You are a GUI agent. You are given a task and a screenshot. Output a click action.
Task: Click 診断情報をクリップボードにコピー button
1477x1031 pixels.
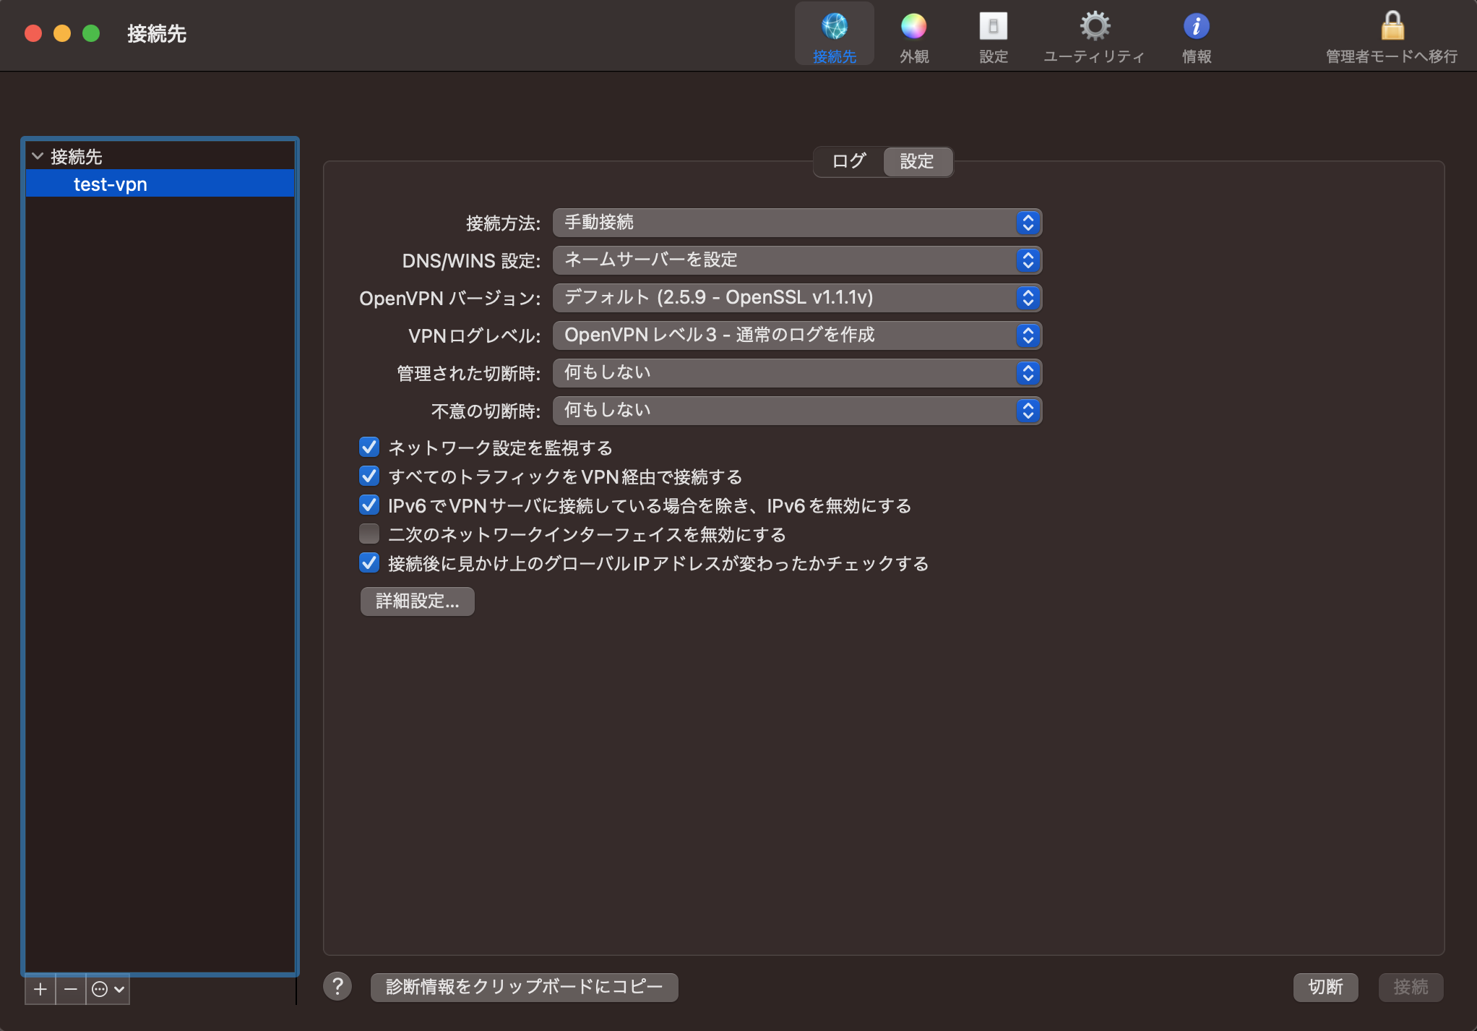coord(524,987)
